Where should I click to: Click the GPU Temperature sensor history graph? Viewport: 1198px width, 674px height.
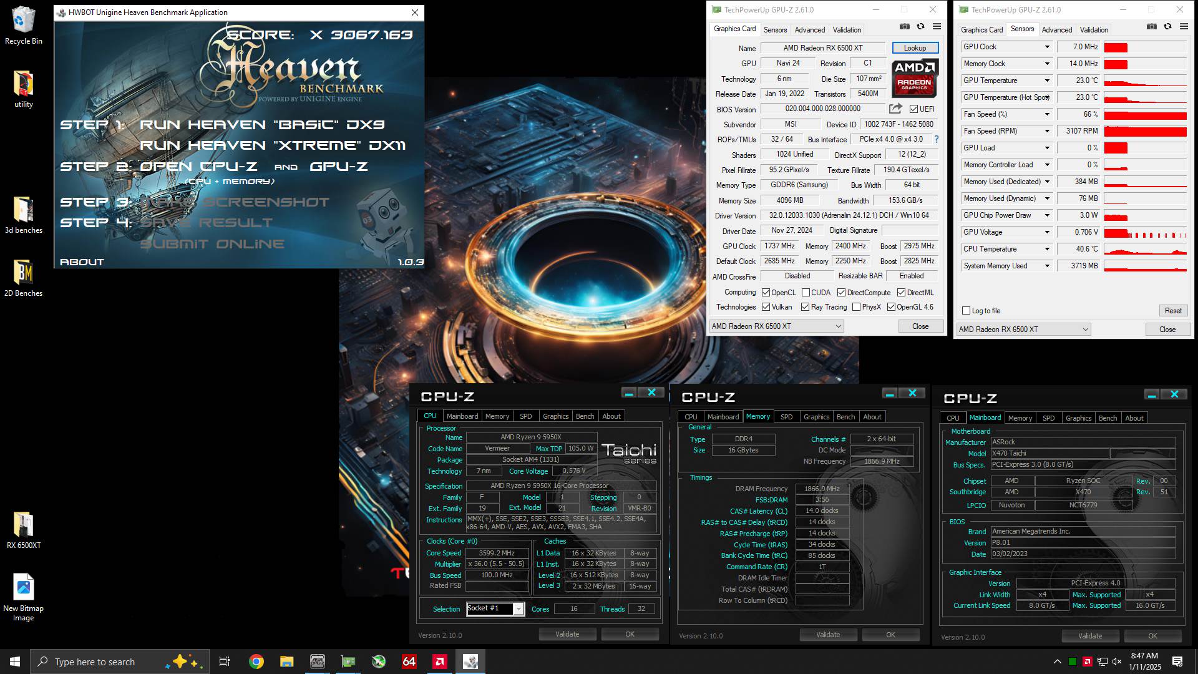[x=1145, y=81]
